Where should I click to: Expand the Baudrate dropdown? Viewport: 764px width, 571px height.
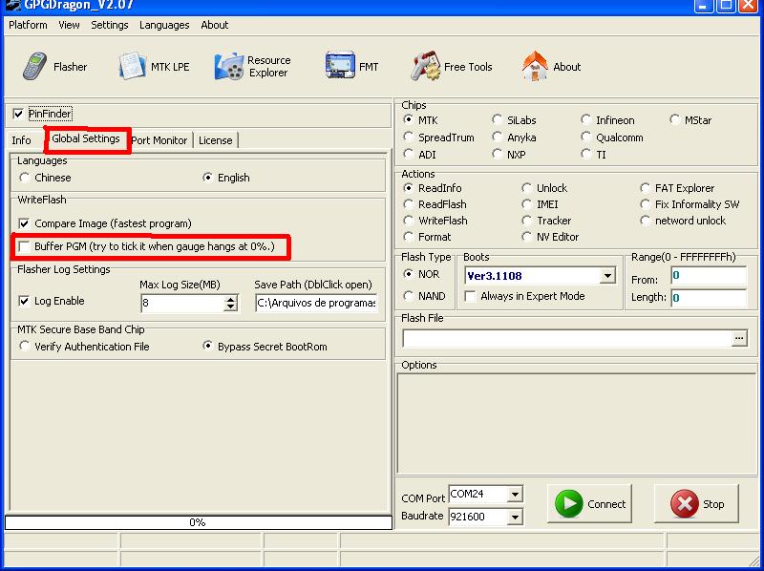pyautogui.click(x=515, y=517)
